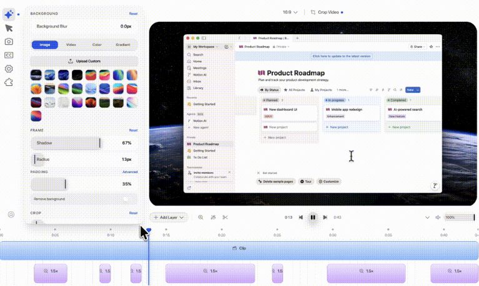The height and width of the screenshot is (286, 479).
Task: Click the 0:20 mark on timeline ruler
Action: click(222, 235)
